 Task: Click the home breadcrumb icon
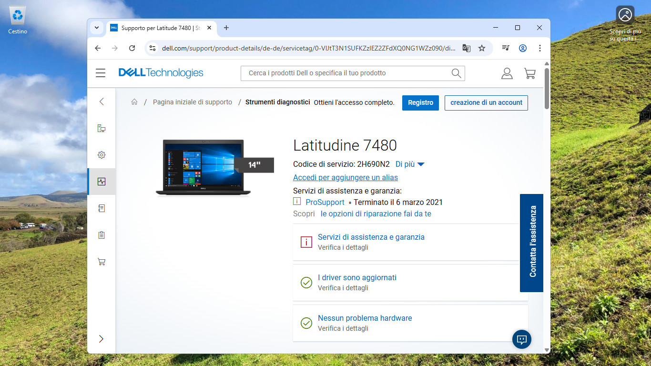pyautogui.click(x=134, y=102)
